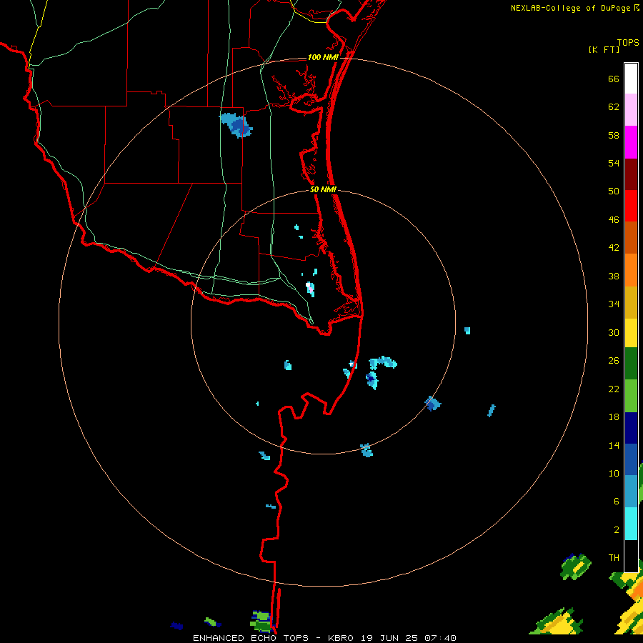The height and width of the screenshot is (643, 643).
Task: Click the legend value "38"
Action: (x=614, y=276)
